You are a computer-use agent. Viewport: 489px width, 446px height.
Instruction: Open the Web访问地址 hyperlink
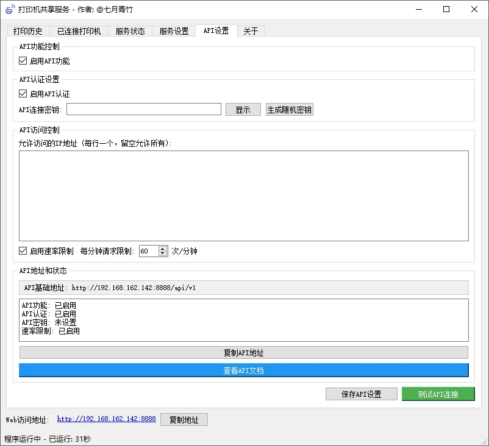[x=106, y=419]
